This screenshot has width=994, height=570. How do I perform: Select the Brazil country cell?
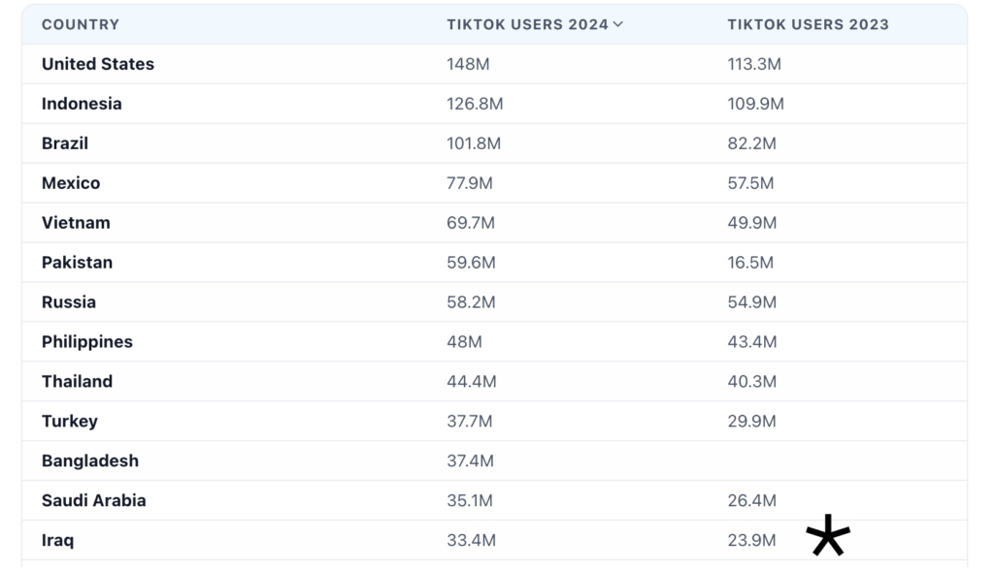[x=65, y=143]
